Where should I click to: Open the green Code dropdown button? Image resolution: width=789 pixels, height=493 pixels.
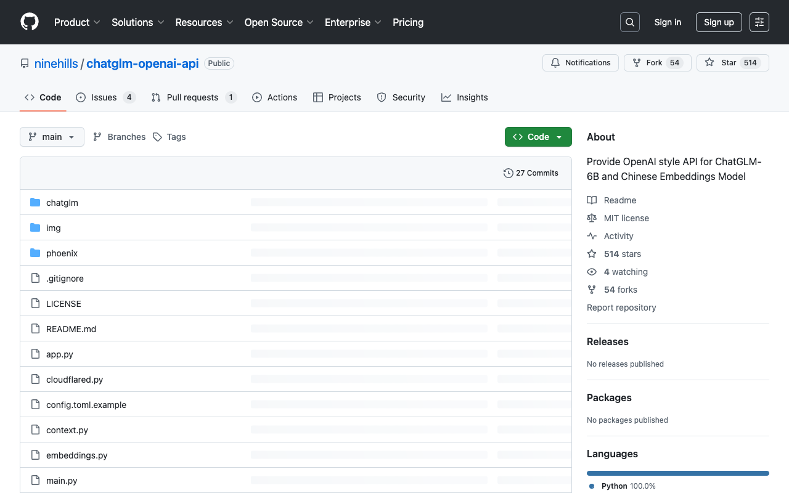click(538, 137)
